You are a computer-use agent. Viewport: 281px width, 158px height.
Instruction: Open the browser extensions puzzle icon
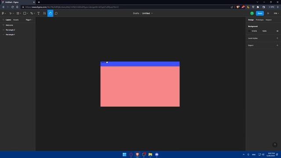click(x=258, y=7)
